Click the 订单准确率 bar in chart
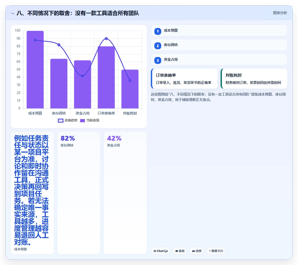This screenshot has height=265, width=298. (106, 78)
